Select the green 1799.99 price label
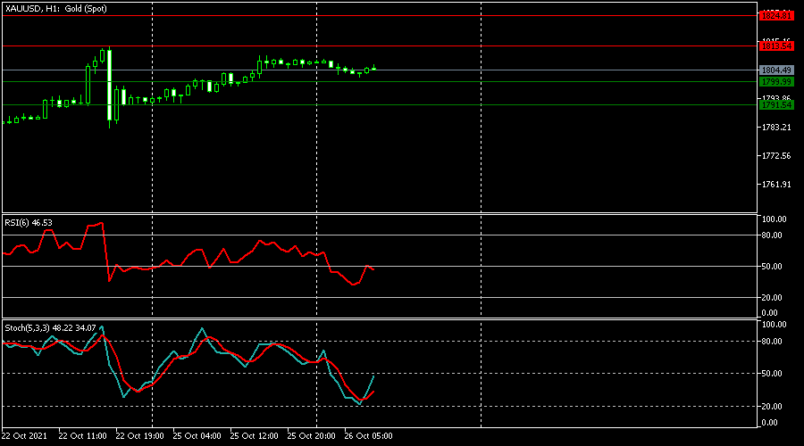Viewport: 804px width, 446px height. click(776, 82)
